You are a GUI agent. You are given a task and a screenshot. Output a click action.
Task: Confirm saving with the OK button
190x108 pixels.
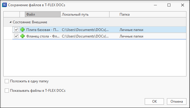[154, 101]
